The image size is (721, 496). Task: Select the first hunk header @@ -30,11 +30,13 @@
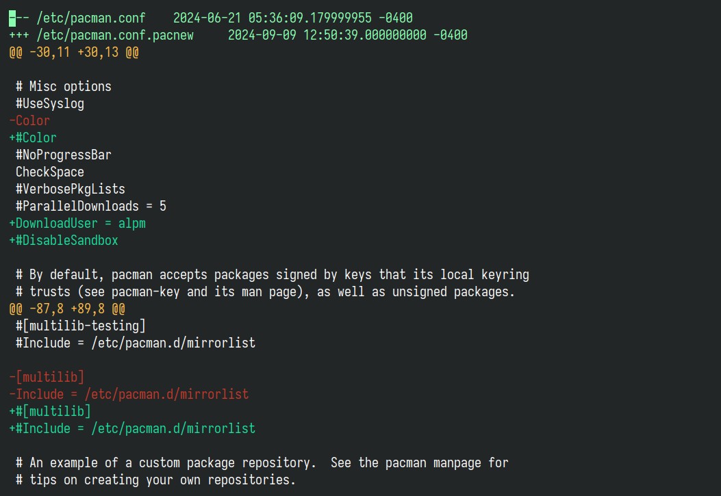(x=74, y=53)
